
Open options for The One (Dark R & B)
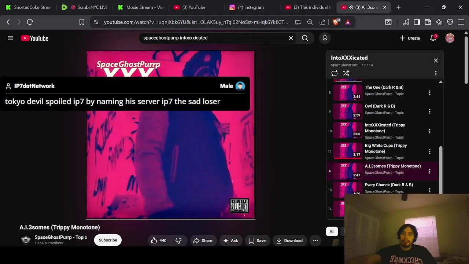coord(430,93)
